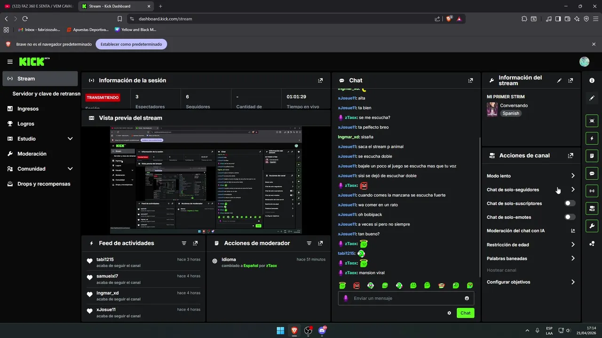Viewport: 602px width, 338px height.
Task: Toggle the document widget icon in right sidebar
Action: point(592,156)
